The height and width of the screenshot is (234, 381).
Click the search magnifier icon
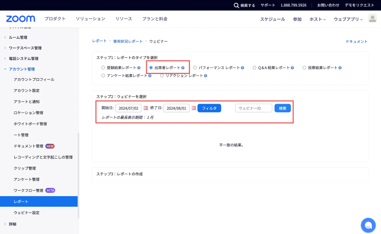pos(237,5)
